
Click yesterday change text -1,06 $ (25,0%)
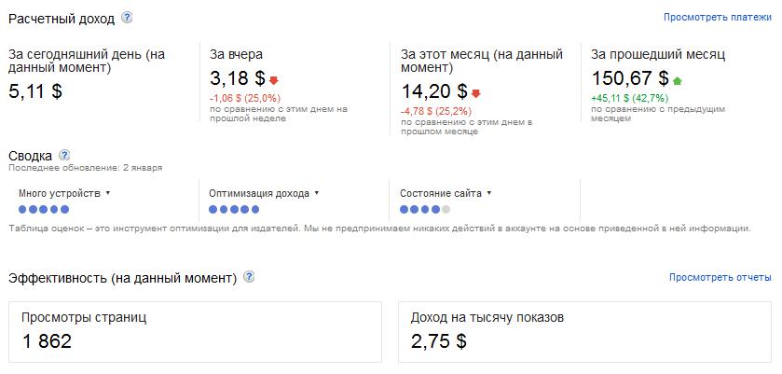tap(245, 98)
